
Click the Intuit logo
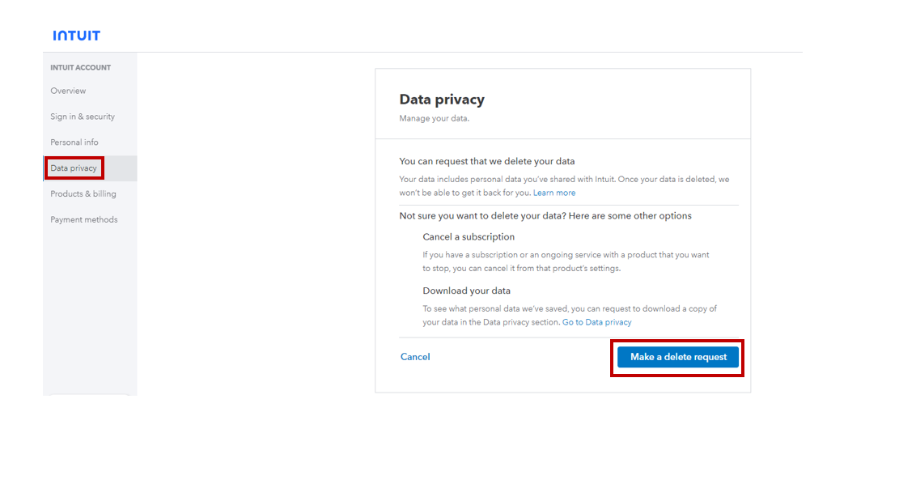[x=77, y=36]
